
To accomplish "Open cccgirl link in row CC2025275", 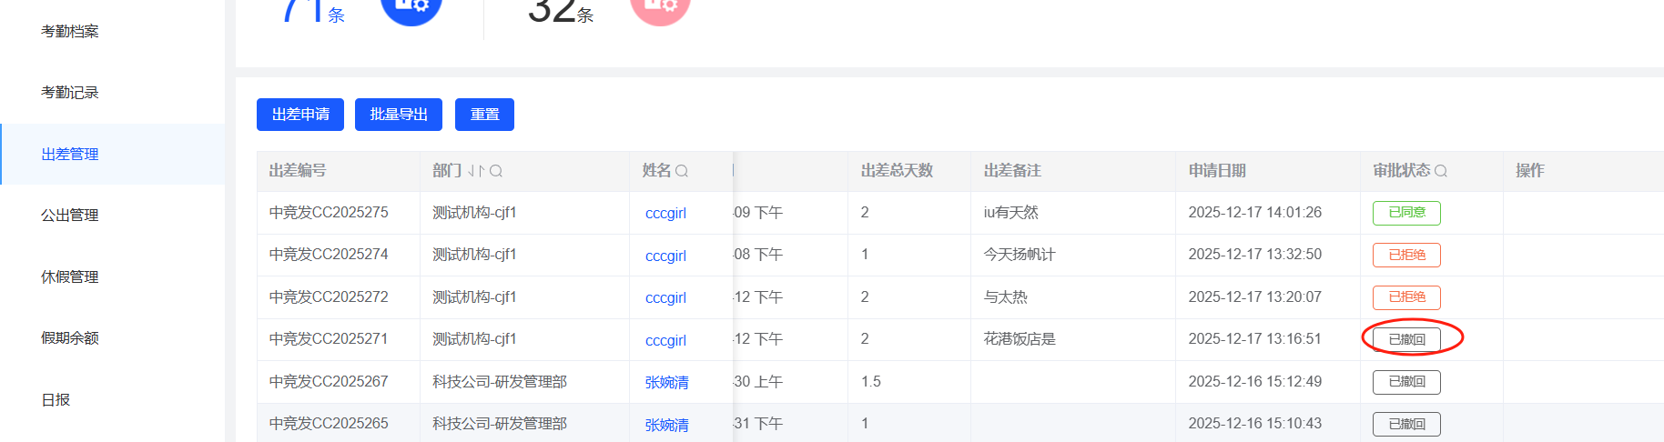I will 665,213.
